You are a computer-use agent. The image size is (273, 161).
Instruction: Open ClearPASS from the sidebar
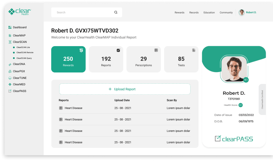[19, 91]
